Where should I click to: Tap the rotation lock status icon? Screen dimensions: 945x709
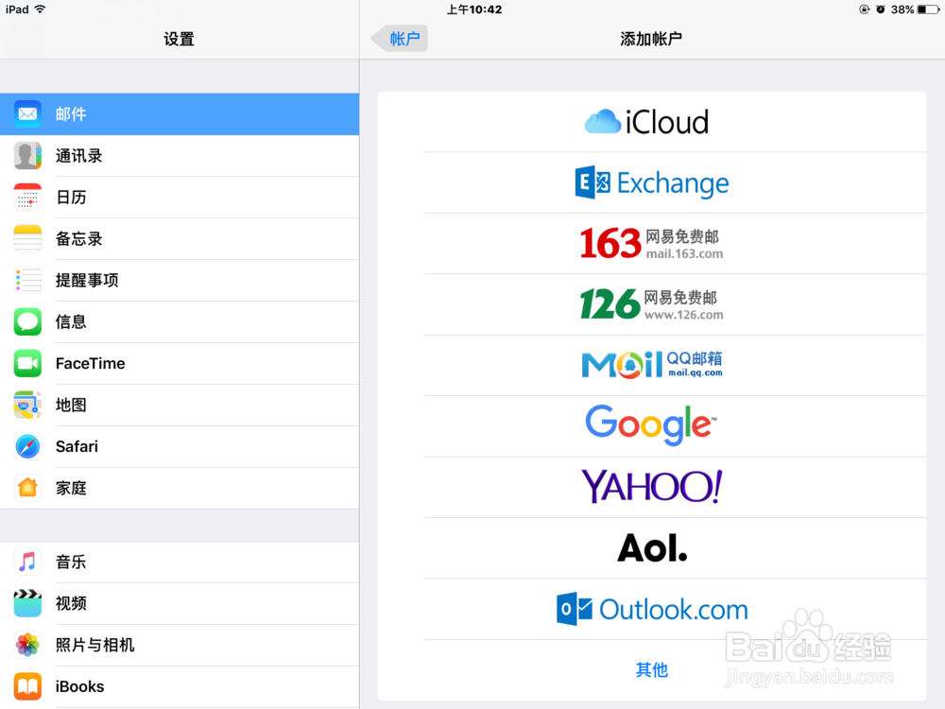(865, 9)
